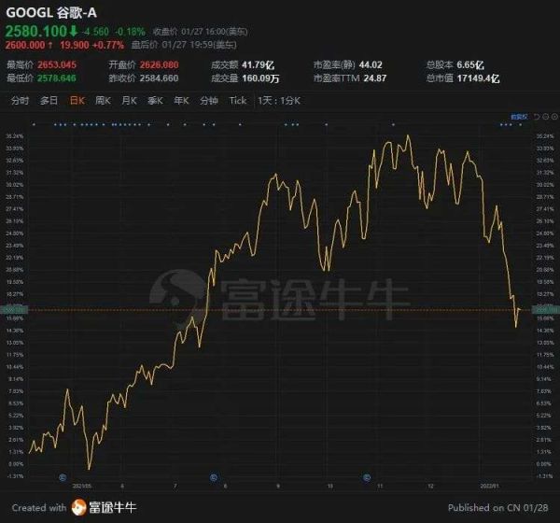Click the Futu Niuniu logo in footer
Viewport: 560px width, 523px height.
(105, 507)
